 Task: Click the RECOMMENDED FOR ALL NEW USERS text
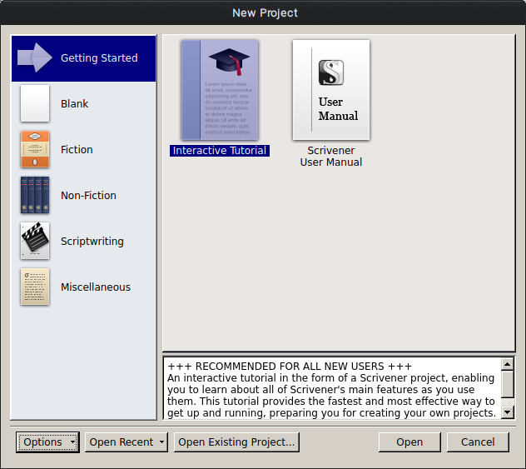[290, 366]
